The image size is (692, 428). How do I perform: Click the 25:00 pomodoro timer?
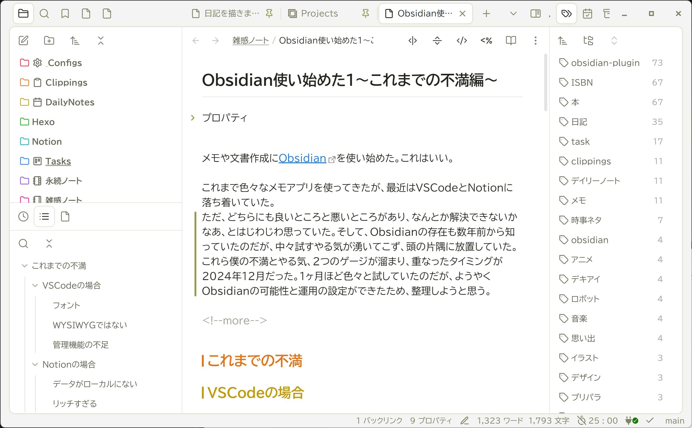(598, 420)
